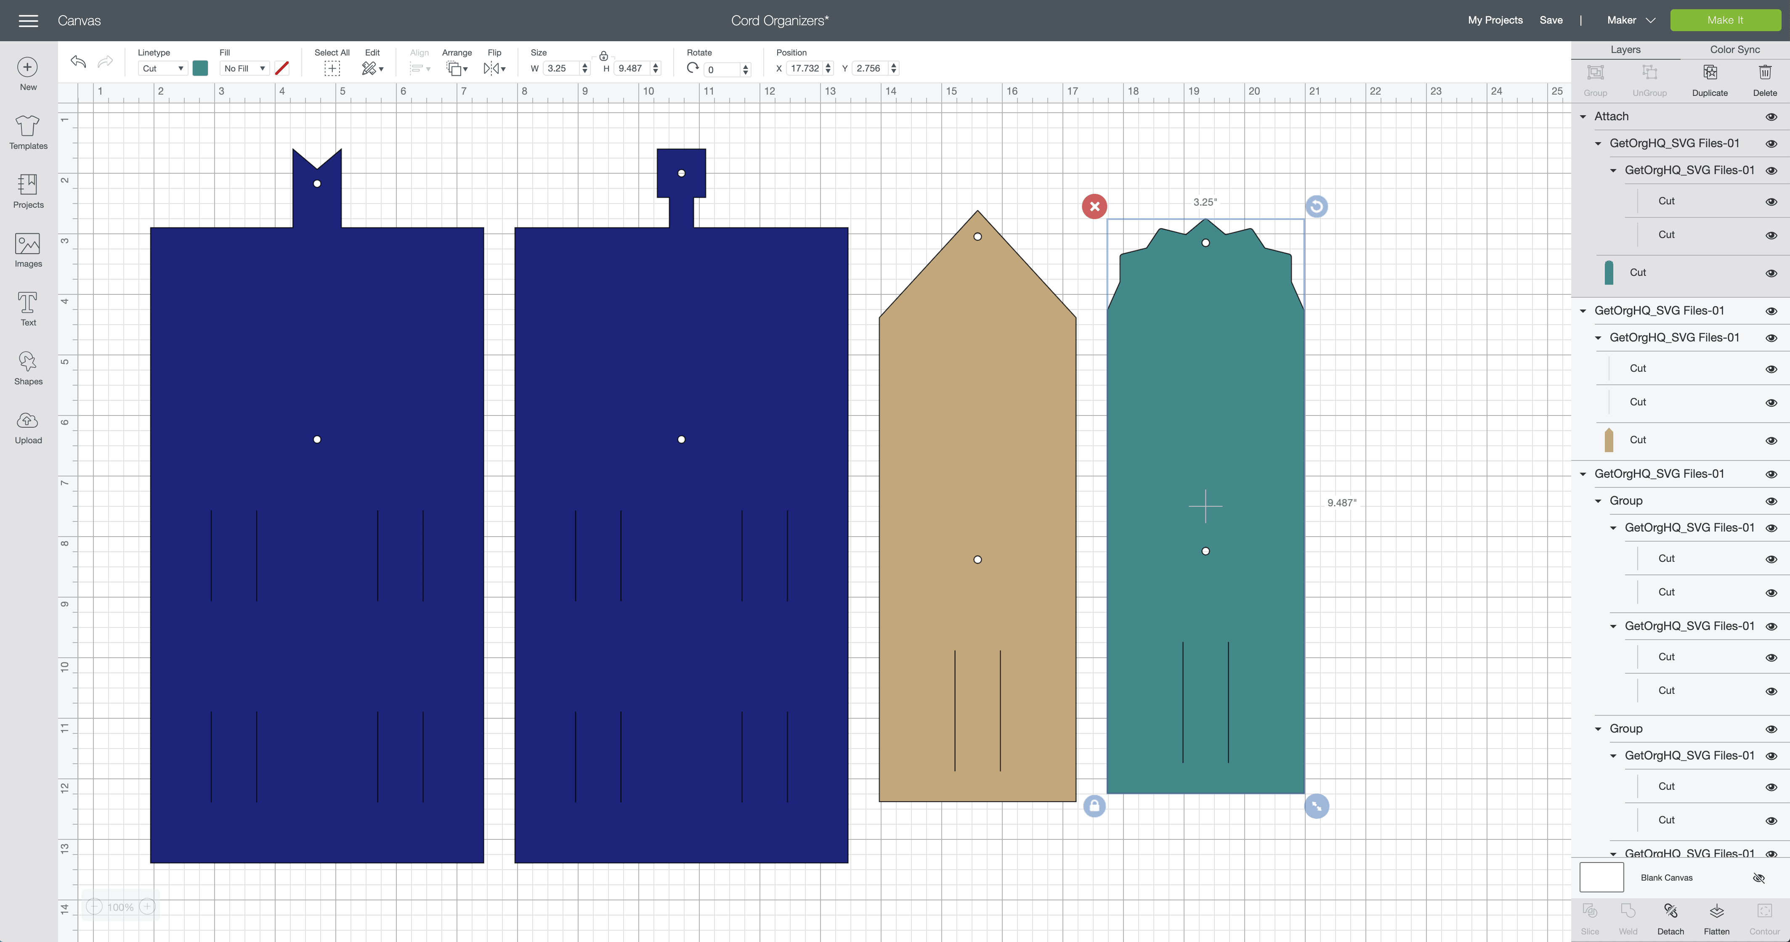Open the hamburger main menu
This screenshot has width=1790, height=942.
pyautogui.click(x=29, y=21)
